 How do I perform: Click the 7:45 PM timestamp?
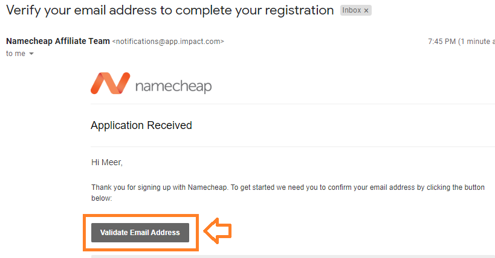click(x=442, y=42)
